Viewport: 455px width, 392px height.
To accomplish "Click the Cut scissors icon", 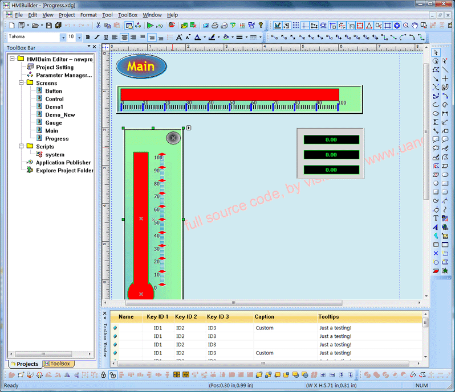I will coord(99,26).
